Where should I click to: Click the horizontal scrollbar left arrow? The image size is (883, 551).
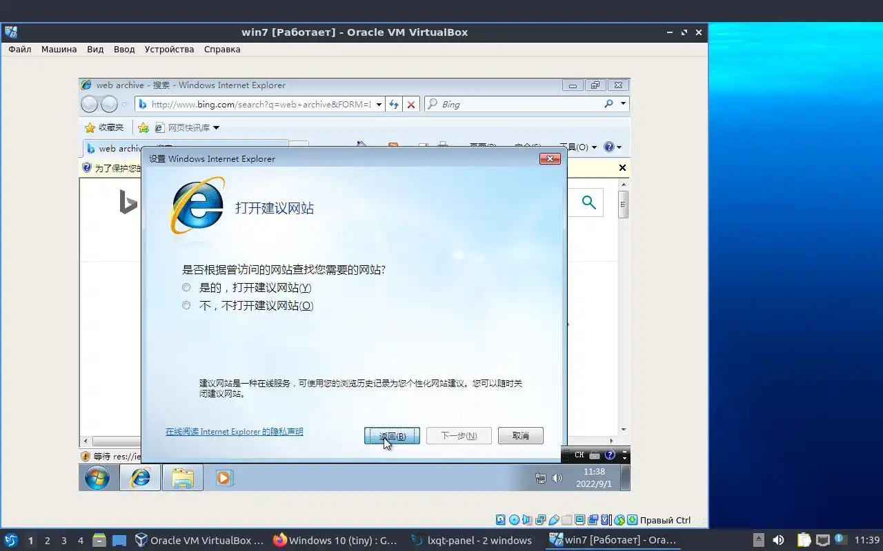coord(86,441)
